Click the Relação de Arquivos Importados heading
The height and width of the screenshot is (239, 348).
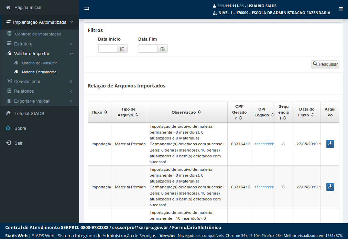127,86
